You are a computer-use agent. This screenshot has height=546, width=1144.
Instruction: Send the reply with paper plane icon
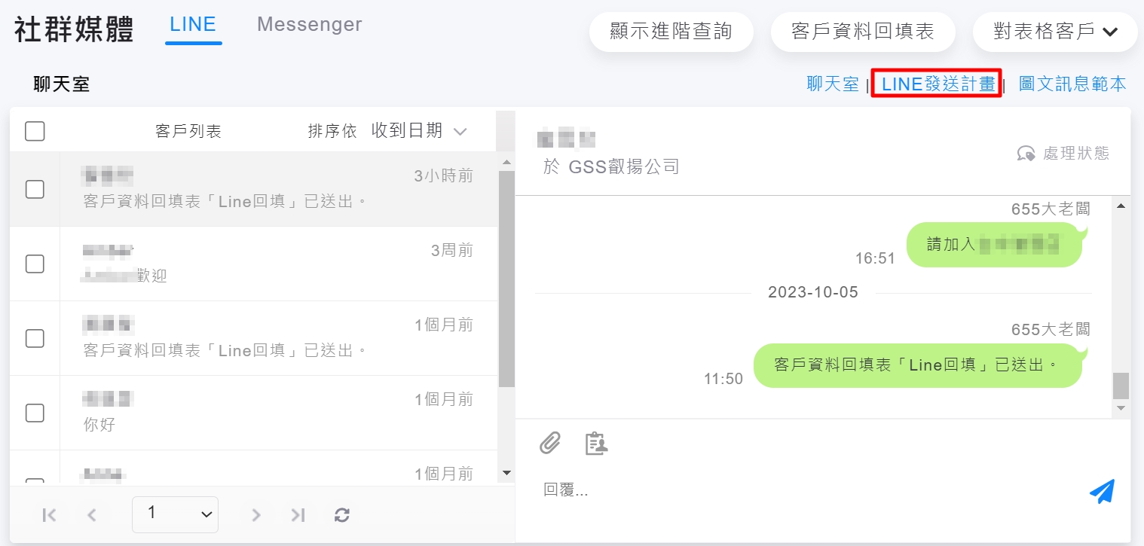click(x=1102, y=491)
